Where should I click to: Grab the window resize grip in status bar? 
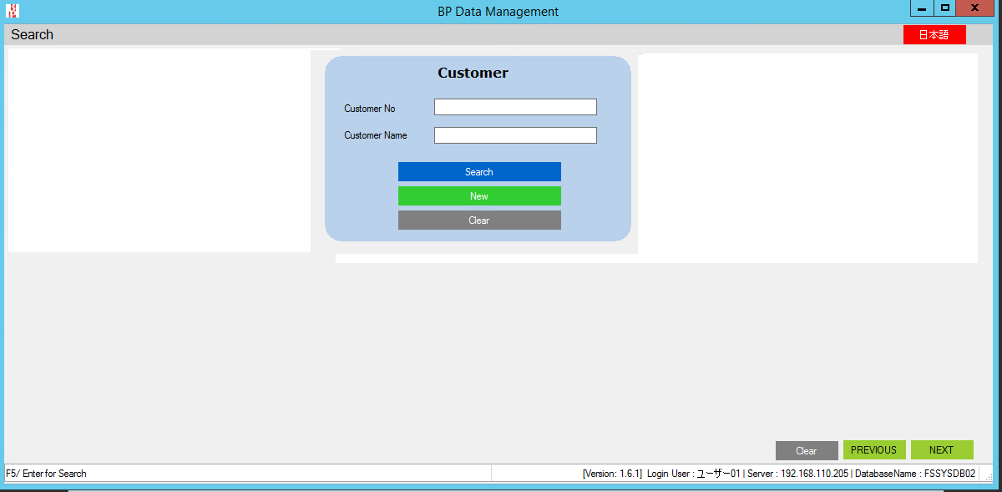(x=989, y=476)
